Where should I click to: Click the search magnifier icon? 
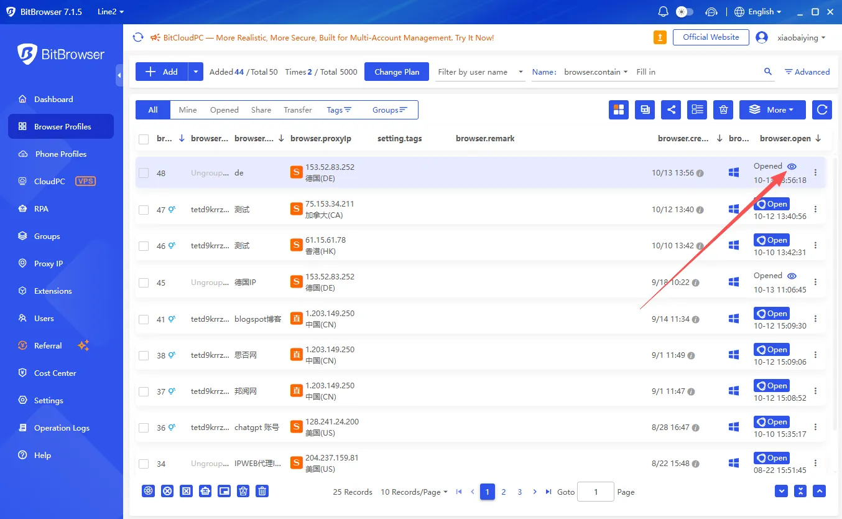coord(768,72)
